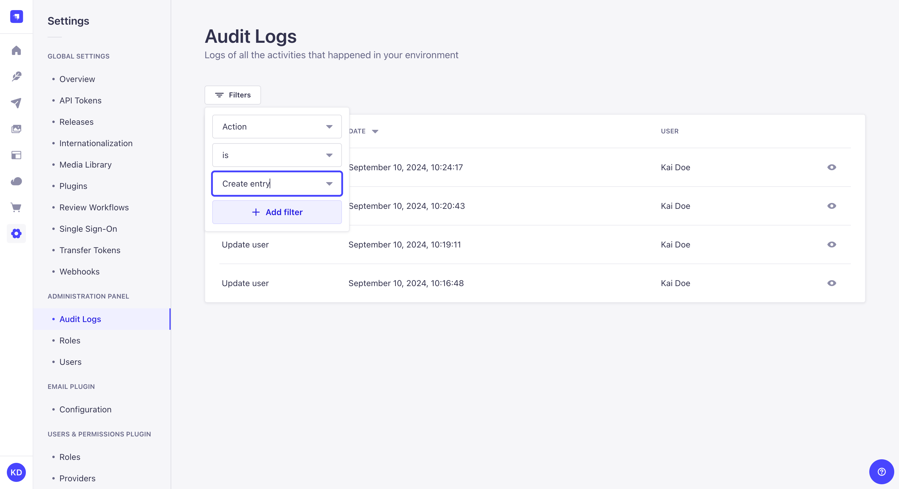Image resolution: width=899 pixels, height=489 pixels.
Task: Open the Media Library icon in sidebar
Action: pos(16,129)
